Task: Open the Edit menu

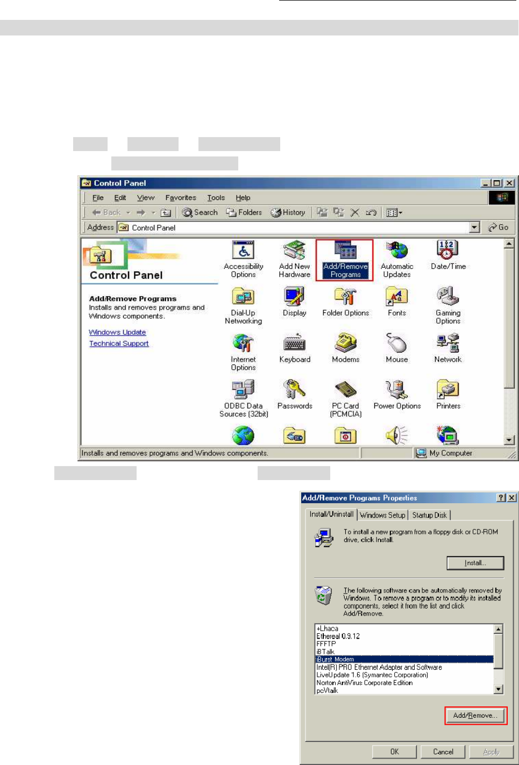Action: click(120, 197)
